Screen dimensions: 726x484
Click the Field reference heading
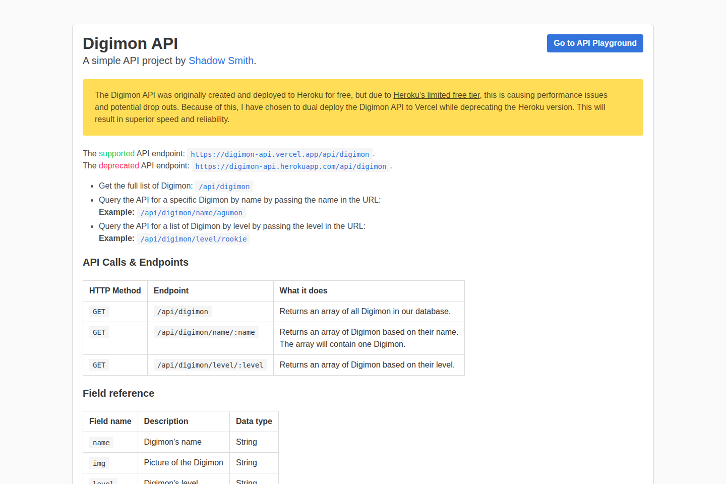point(118,393)
